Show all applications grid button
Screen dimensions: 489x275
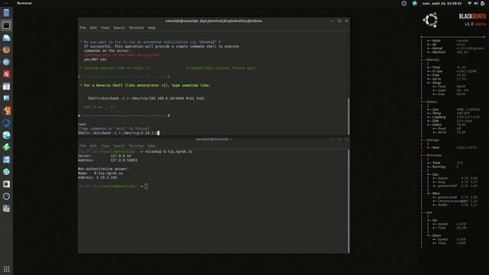6,269
